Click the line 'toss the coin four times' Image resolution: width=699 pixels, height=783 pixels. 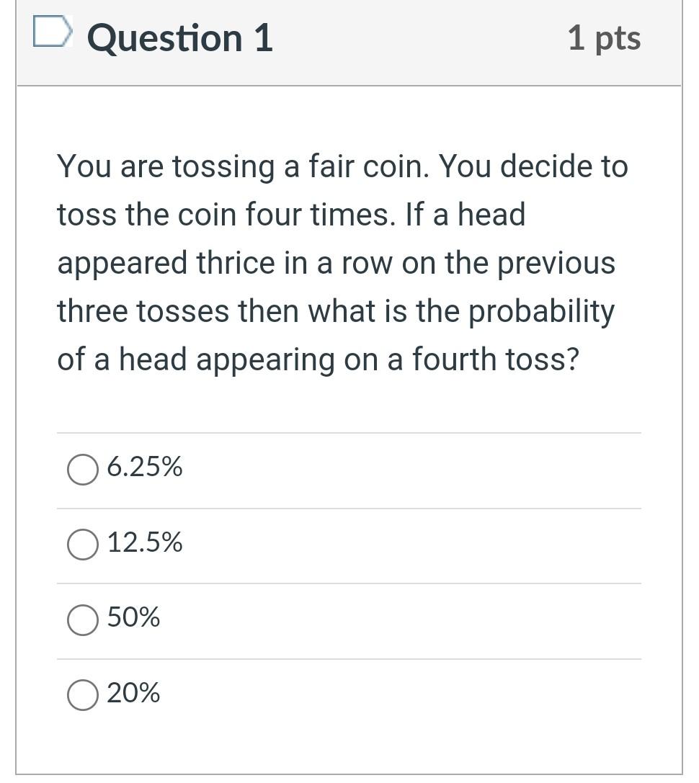tap(291, 215)
